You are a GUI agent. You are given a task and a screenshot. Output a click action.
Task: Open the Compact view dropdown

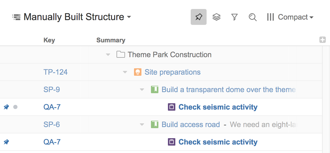click(x=290, y=17)
